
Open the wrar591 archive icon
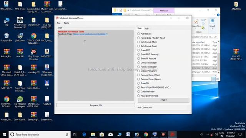(20, 53)
